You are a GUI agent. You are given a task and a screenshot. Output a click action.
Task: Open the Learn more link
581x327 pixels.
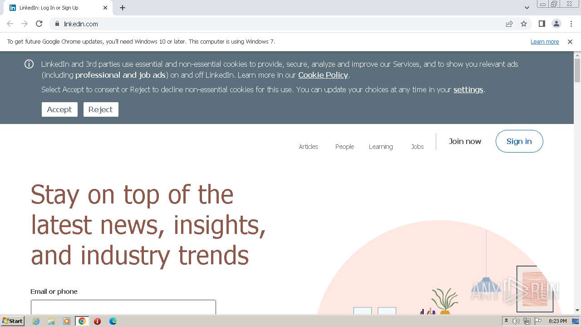point(545,42)
